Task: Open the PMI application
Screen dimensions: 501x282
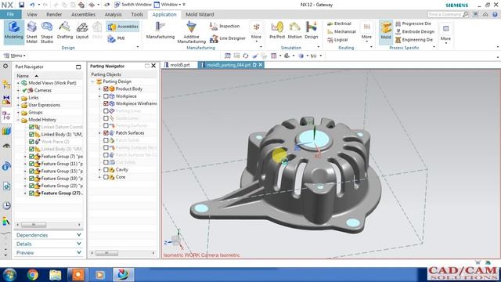Action: click(117, 38)
